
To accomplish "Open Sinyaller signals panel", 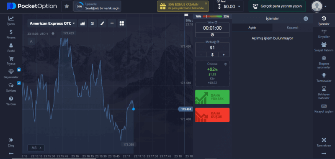I will (x=324, y=34).
